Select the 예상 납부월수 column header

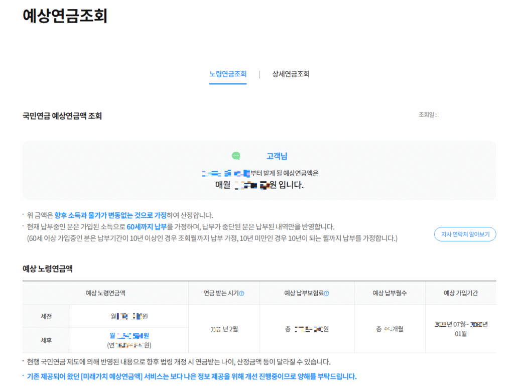[390, 293]
